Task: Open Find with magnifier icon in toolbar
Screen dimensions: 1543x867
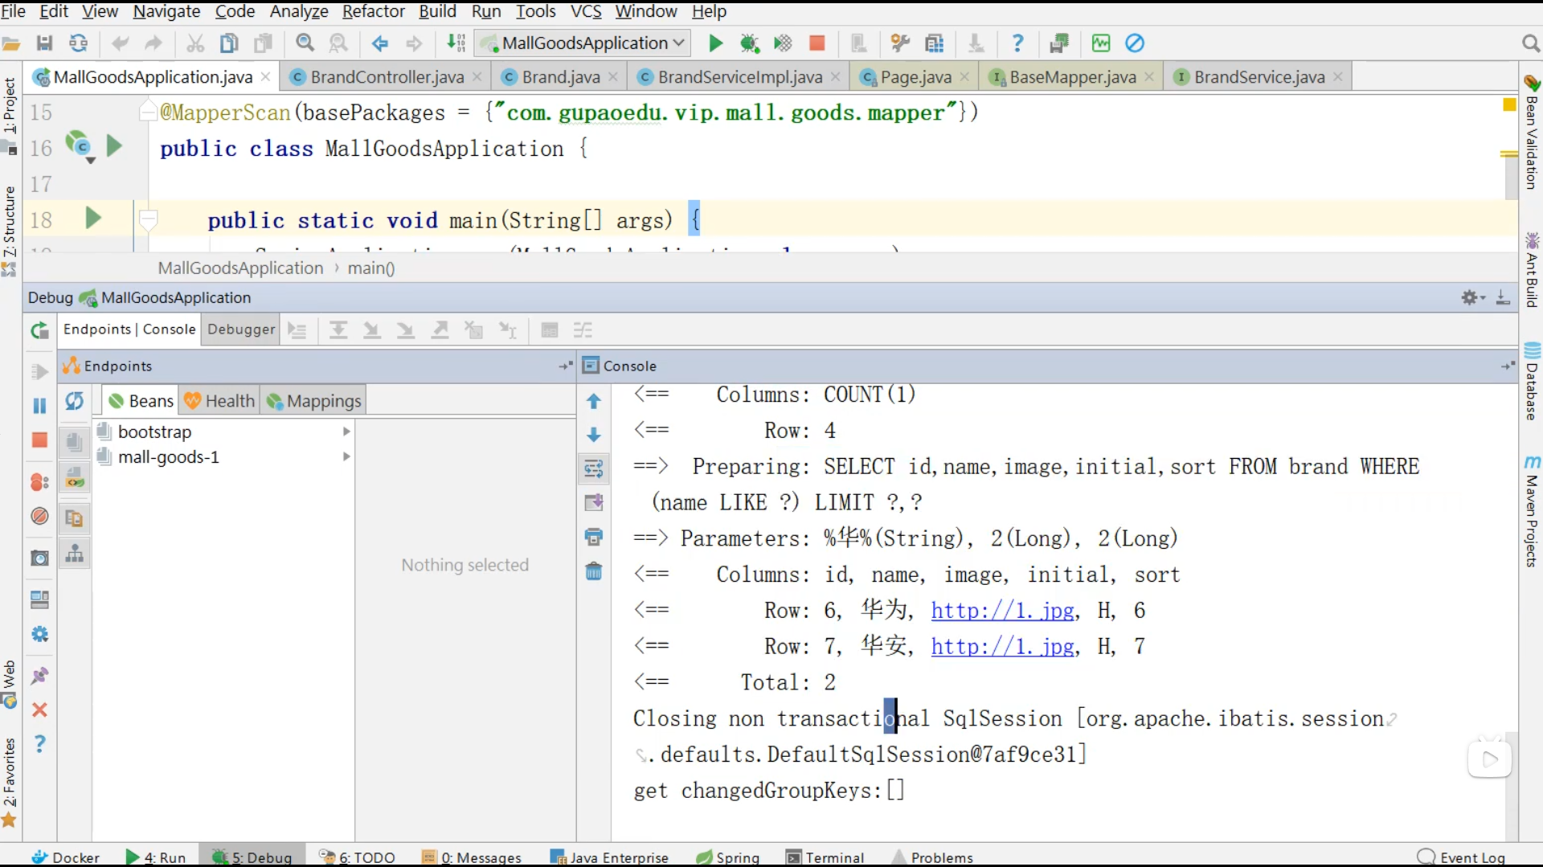Action: [x=305, y=43]
